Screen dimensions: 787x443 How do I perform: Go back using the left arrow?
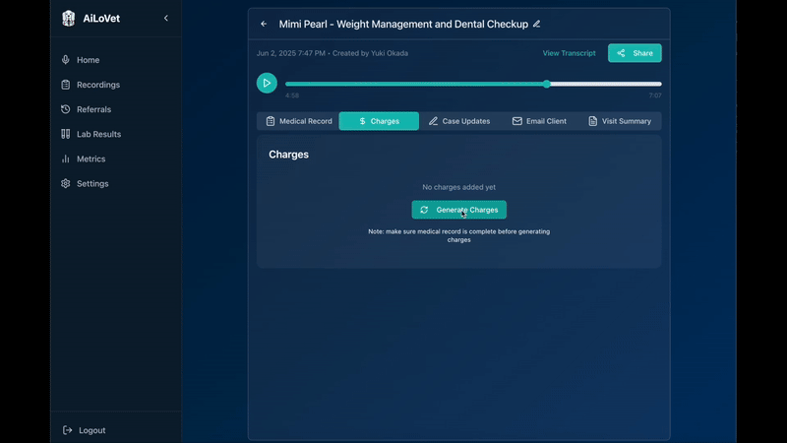click(x=264, y=24)
